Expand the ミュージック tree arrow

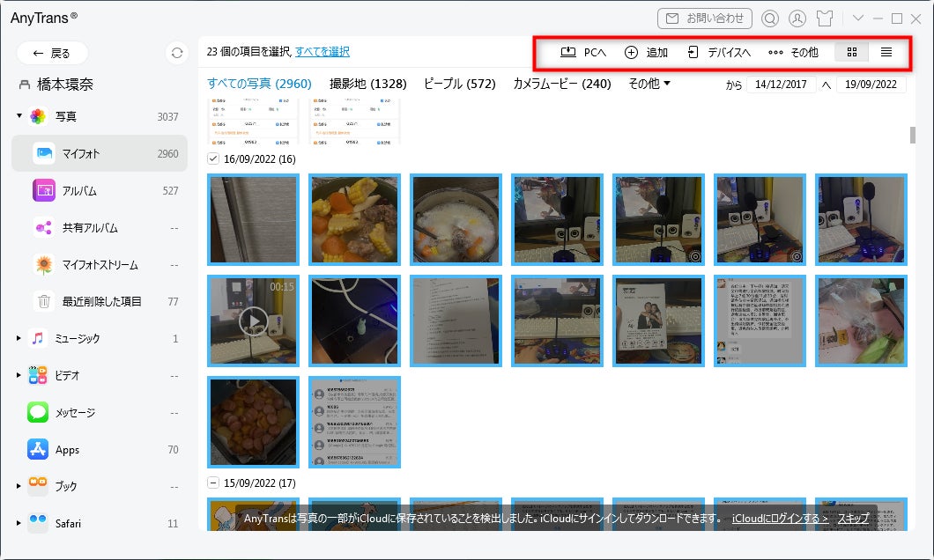(19, 338)
